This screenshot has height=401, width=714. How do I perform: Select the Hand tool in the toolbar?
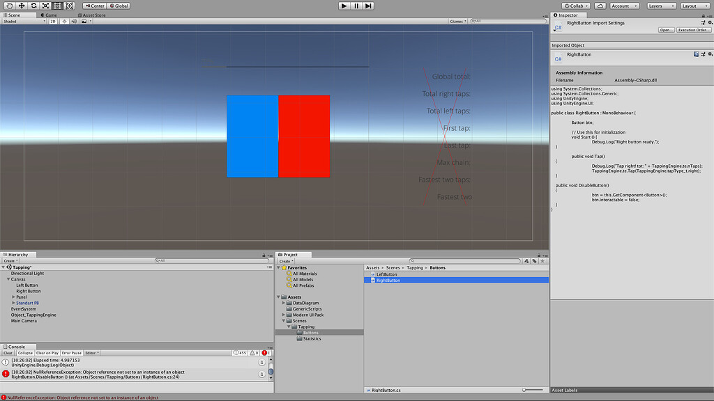[9, 6]
